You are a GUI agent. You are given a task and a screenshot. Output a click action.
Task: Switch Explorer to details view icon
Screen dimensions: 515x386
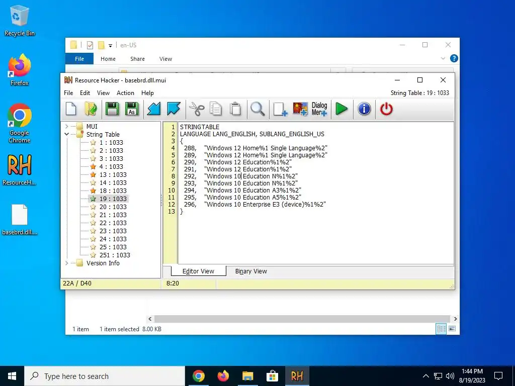click(x=441, y=329)
